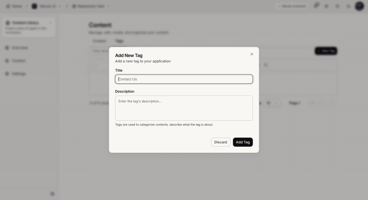Screen dimensions: 368x200
Task: Open the organization dropdown in breadcrumb
Action: click(47, 6)
